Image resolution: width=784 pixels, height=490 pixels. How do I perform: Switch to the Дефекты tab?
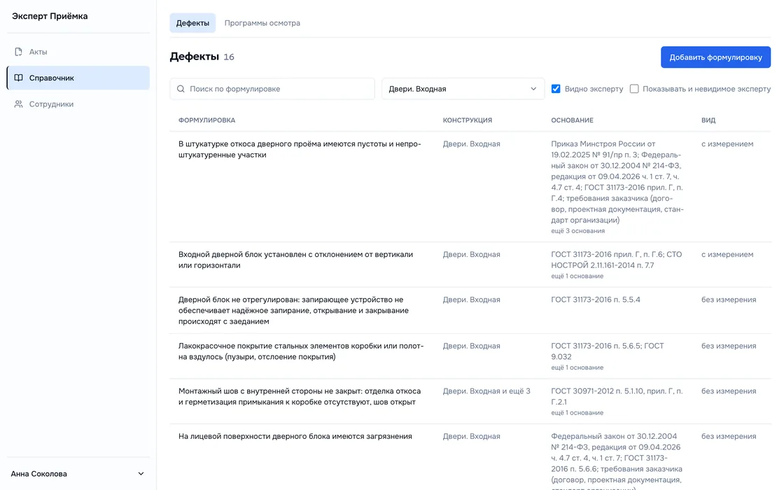tap(192, 23)
